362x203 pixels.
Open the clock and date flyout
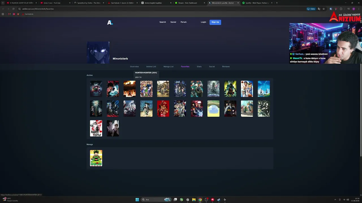point(355,200)
